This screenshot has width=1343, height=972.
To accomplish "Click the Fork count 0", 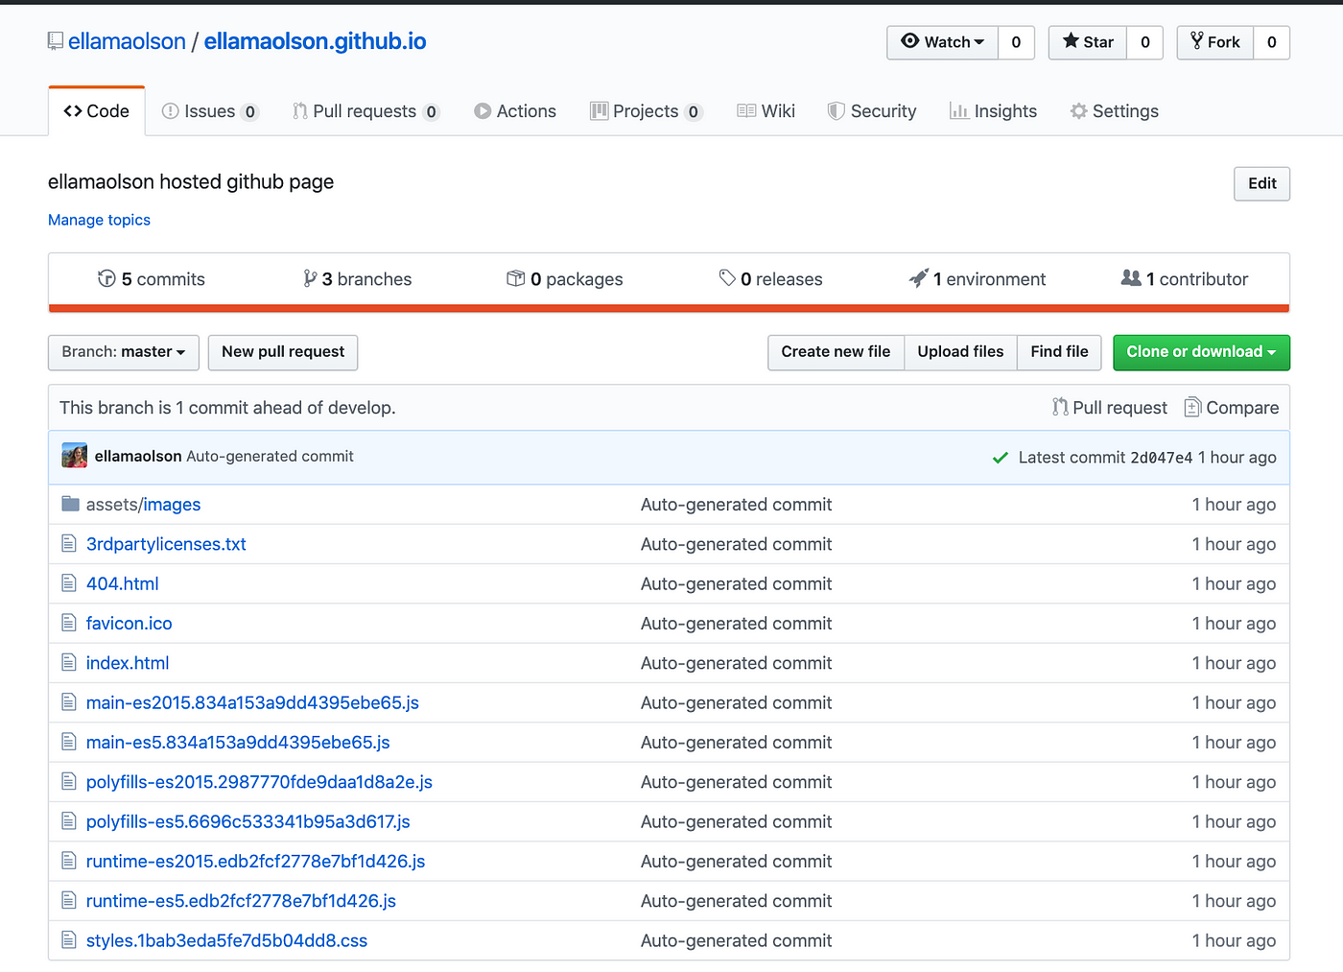I will point(1271,42).
